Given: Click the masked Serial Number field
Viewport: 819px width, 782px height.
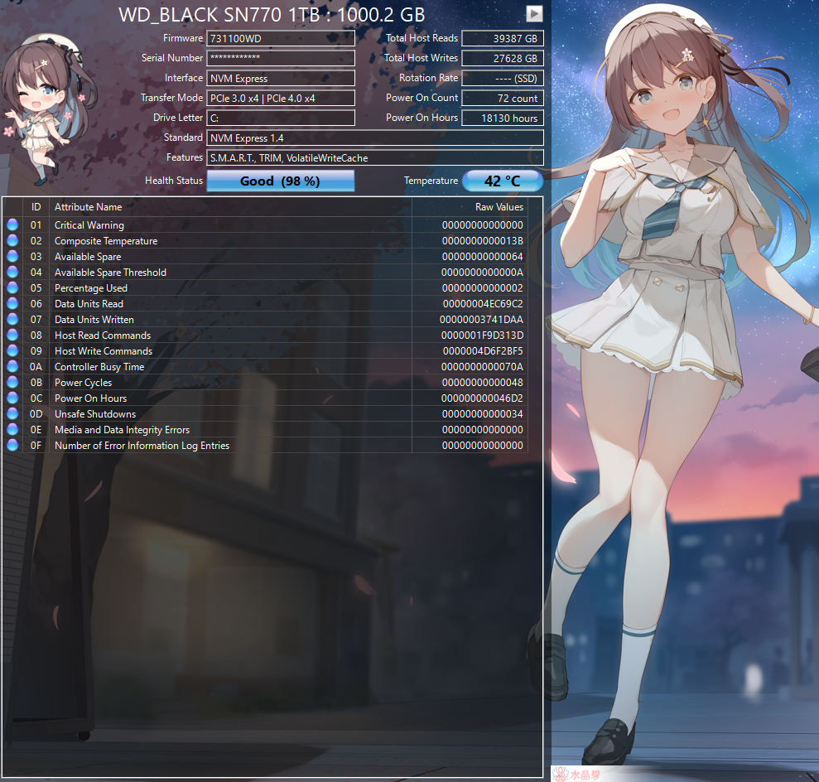Looking at the screenshot, I should [x=281, y=58].
